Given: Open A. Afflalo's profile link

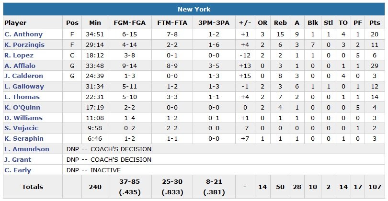Looking at the screenshot, I should point(20,66).
